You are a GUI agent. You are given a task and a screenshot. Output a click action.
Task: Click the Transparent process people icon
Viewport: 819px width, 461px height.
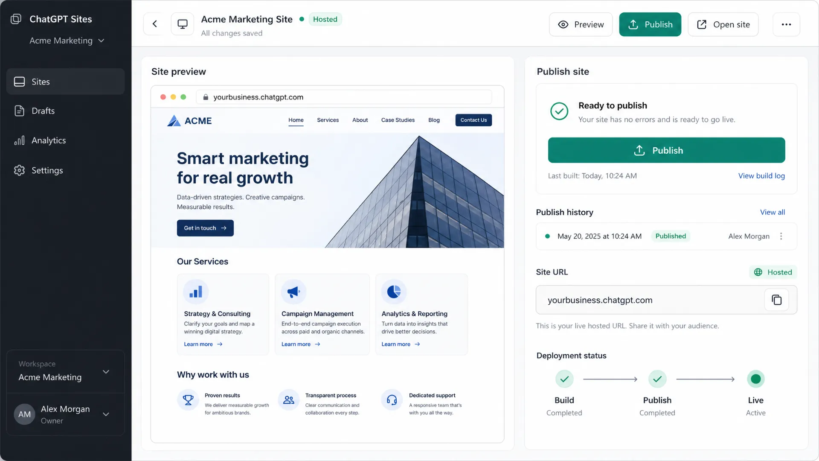tap(289, 400)
